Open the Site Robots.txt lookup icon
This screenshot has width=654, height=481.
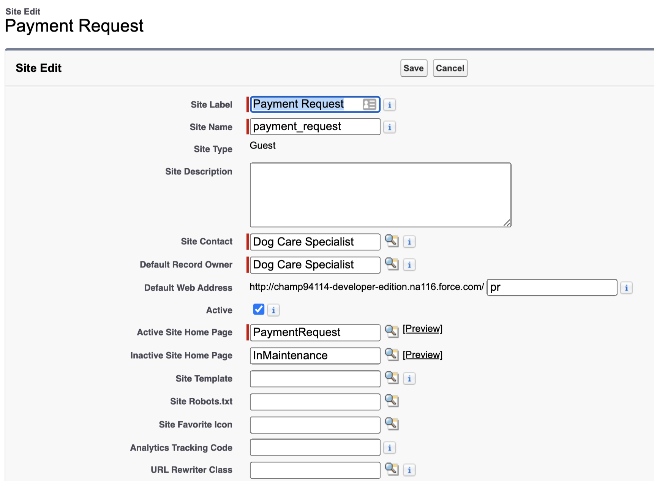point(392,401)
